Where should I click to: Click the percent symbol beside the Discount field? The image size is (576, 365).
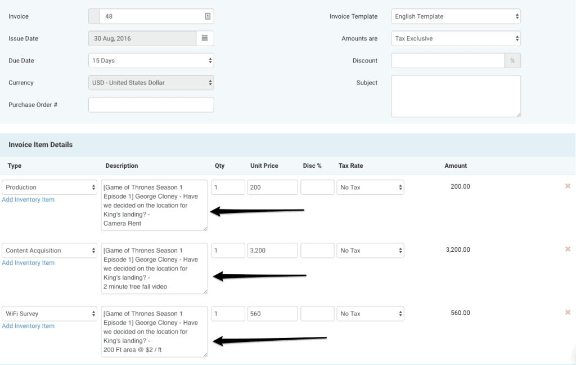tap(512, 60)
